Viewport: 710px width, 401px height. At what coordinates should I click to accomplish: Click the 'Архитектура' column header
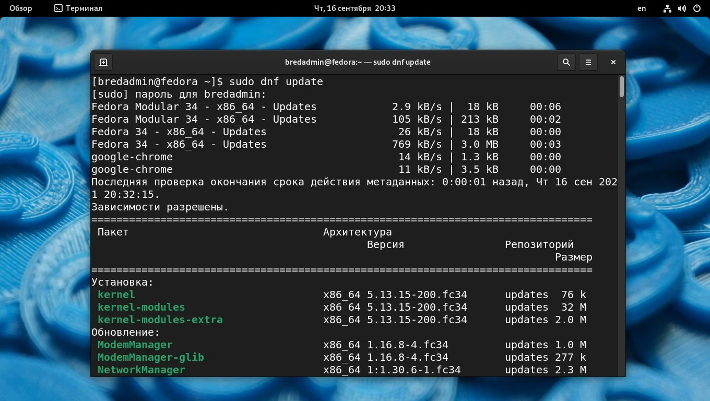(x=358, y=232)
